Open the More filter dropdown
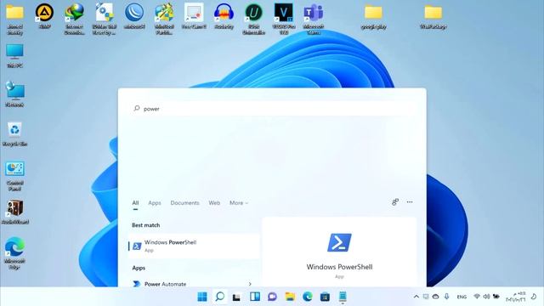 pyautogui.click(x=239, y=203)
